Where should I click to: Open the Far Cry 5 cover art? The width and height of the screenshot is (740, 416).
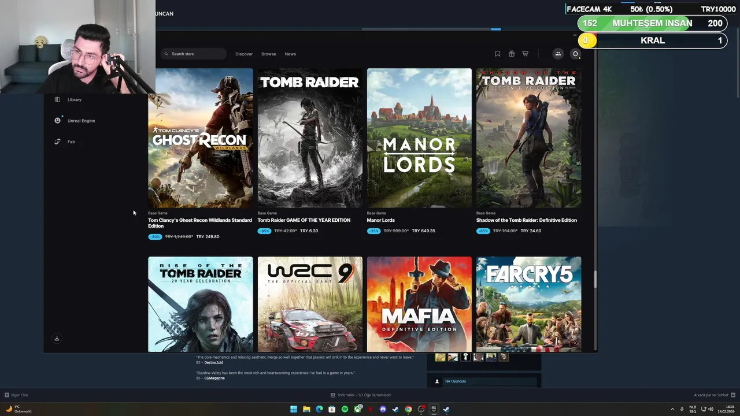point(529,304)
